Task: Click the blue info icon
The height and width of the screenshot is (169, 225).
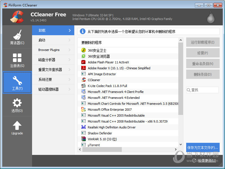Action: coord(82,31)
